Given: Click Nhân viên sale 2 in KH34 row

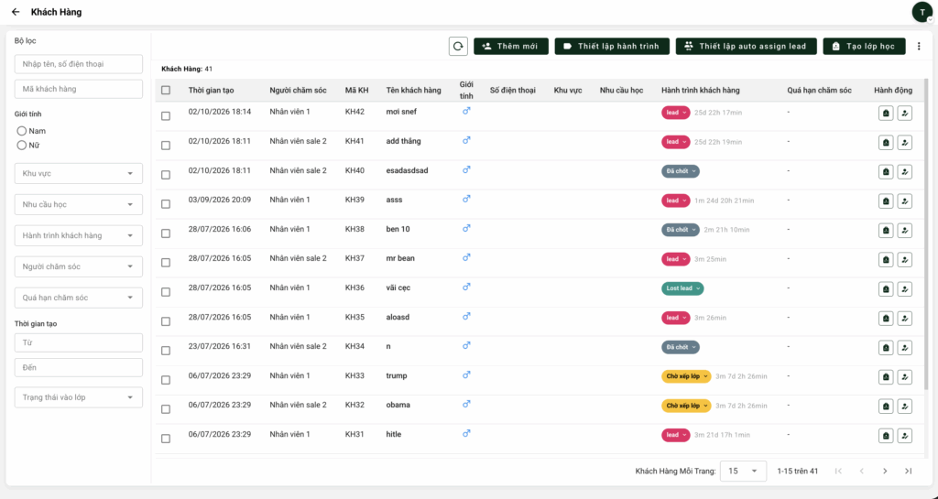Looking at the screenshot, I should (298, 347).
